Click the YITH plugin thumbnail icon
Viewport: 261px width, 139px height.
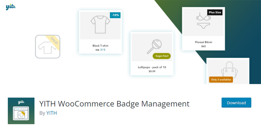(x=21, y=111)
